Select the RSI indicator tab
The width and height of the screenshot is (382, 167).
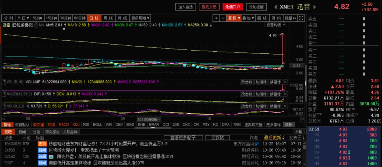pyautogui.click(x=86, y=125)
